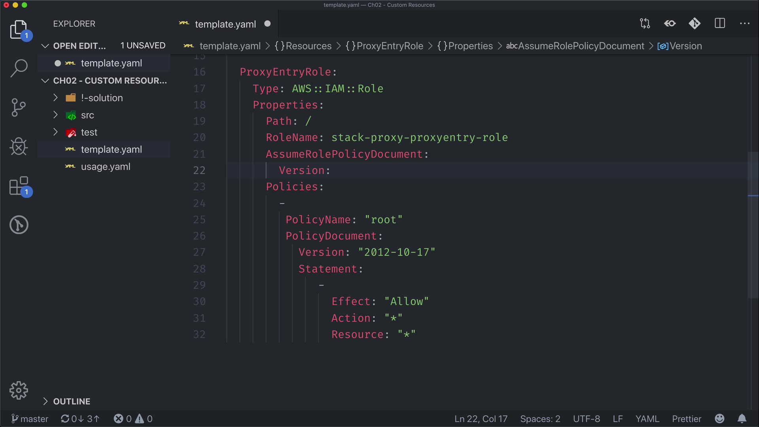Click the feedback smiley icon
Viewport: 759px width, 427px height.
click(719, 419)
